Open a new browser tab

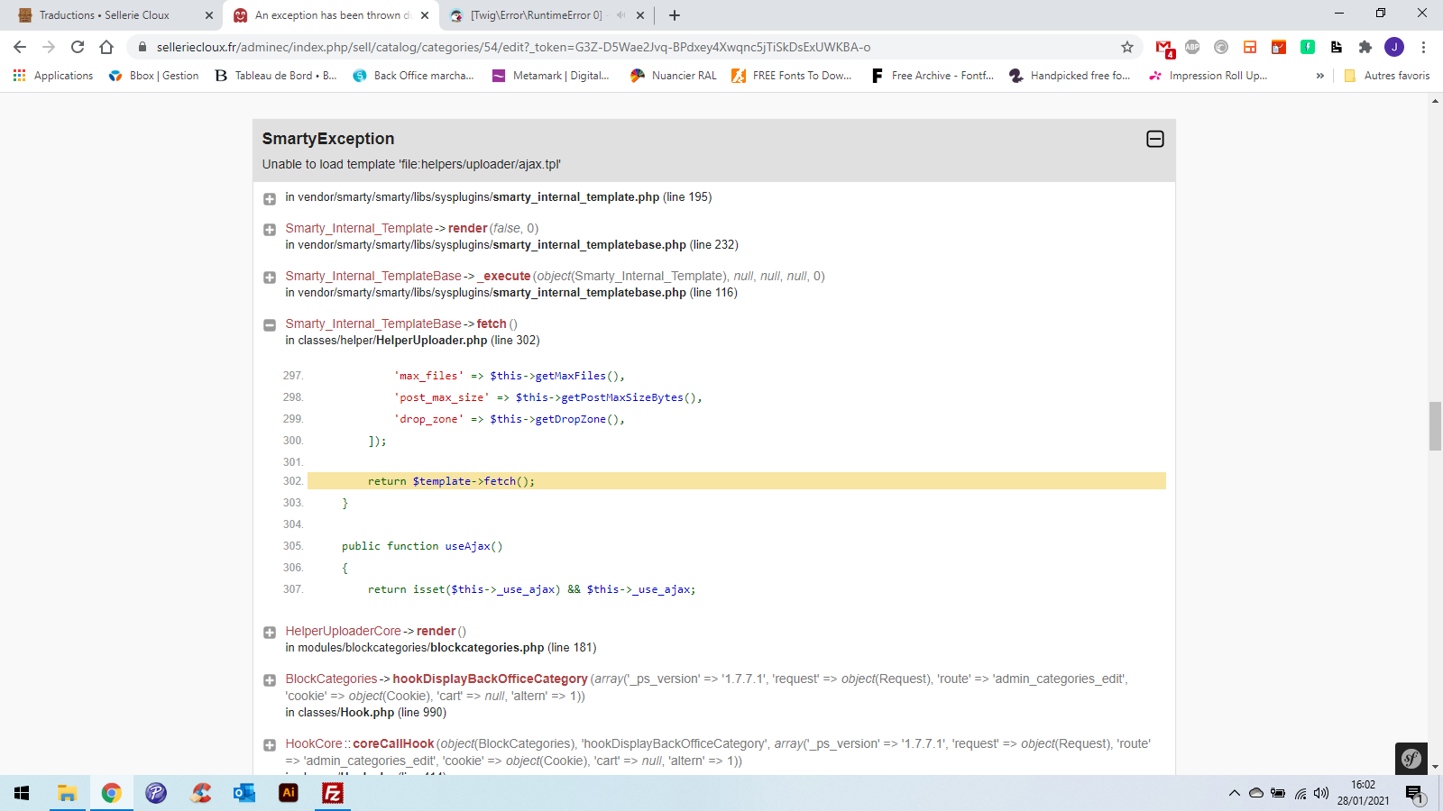pyautogui.click(x=675, y=15)
